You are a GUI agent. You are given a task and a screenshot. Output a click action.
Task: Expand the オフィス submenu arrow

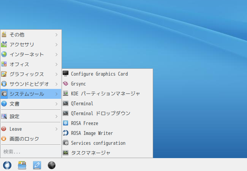pos(57,64)
